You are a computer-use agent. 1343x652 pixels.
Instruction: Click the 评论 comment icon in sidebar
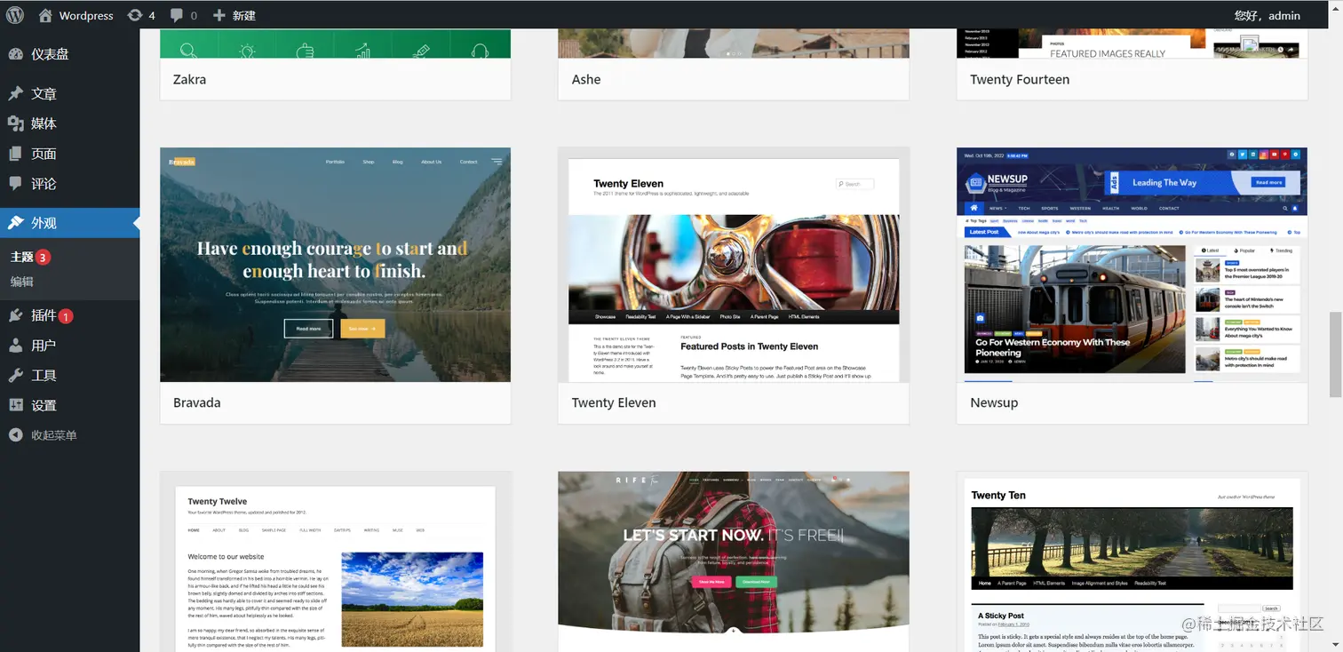pos(15,183)
